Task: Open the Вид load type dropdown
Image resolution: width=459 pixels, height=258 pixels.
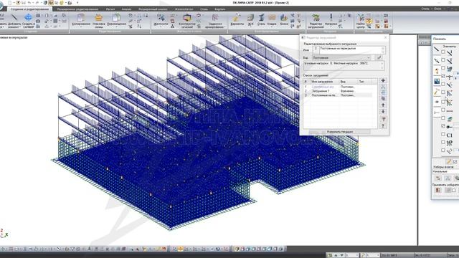Action: pos(341,57)
